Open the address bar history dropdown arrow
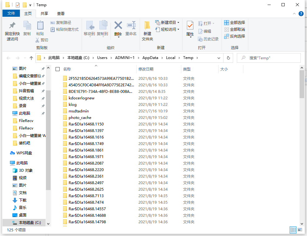 [219, 58]
